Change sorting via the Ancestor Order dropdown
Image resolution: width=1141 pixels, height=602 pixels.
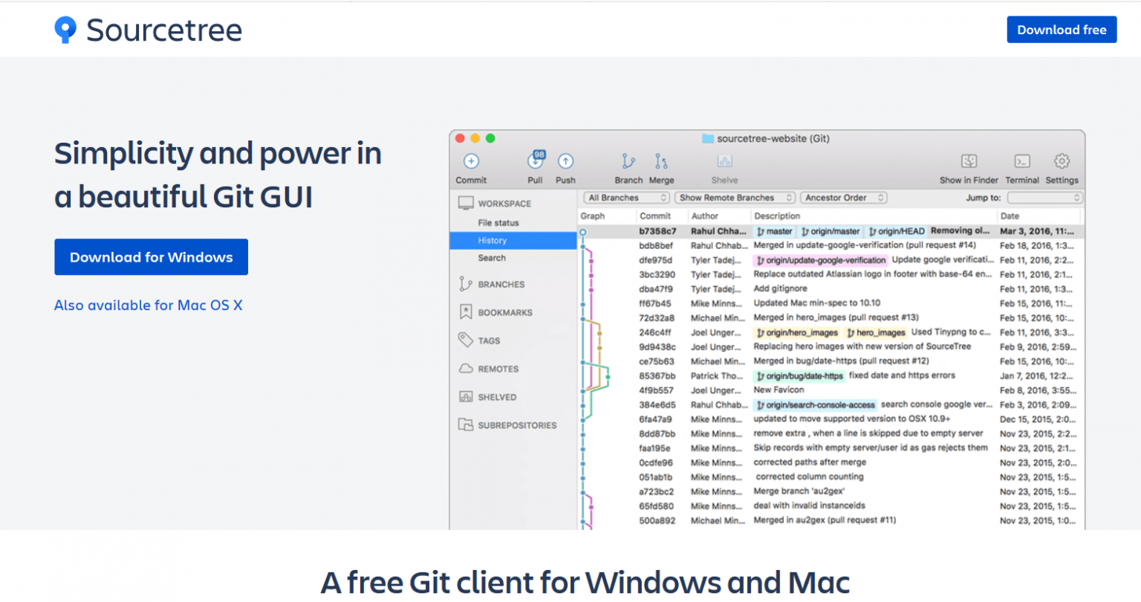(x=843, y=197)
